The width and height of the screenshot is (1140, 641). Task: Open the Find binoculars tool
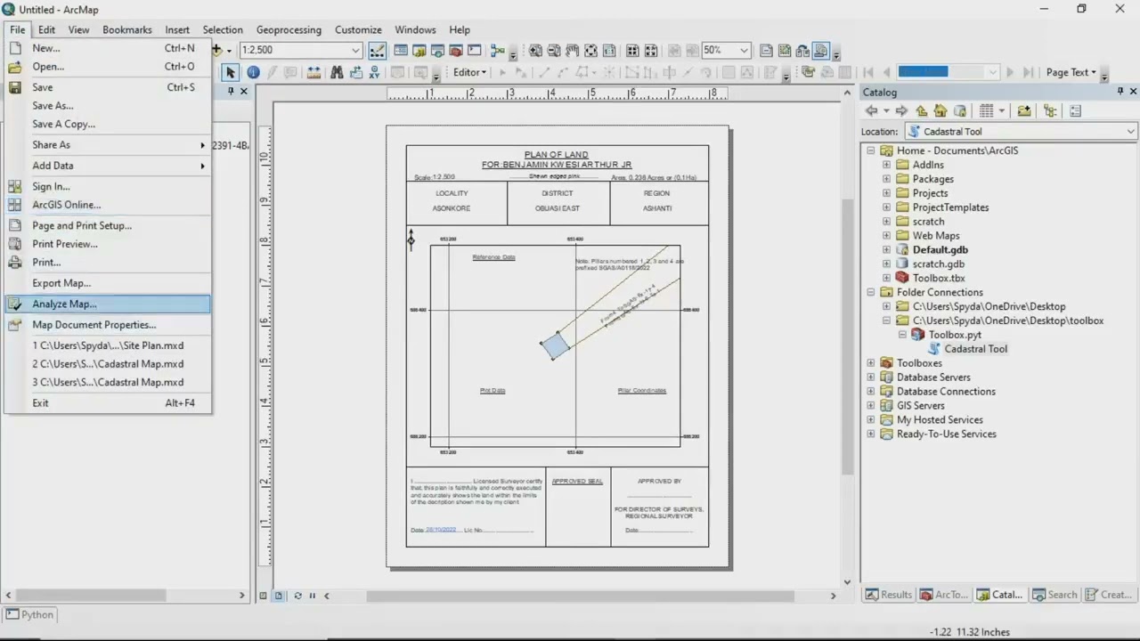[x=337, y=72]
